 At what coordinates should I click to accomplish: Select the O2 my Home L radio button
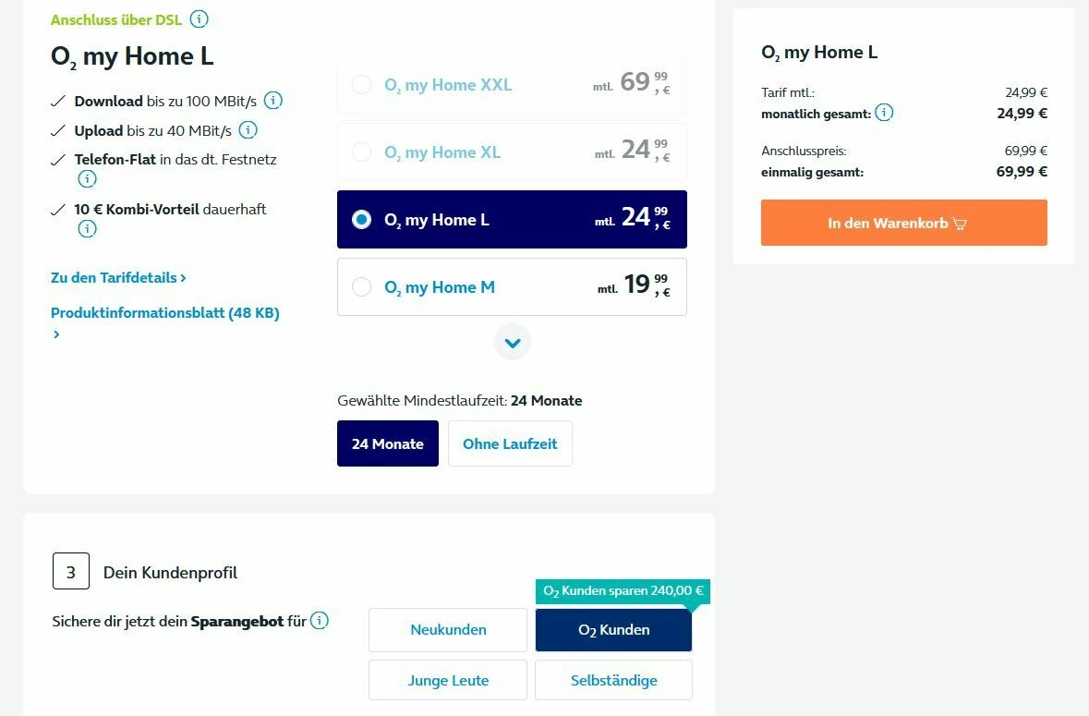click(x=362, y=220)
